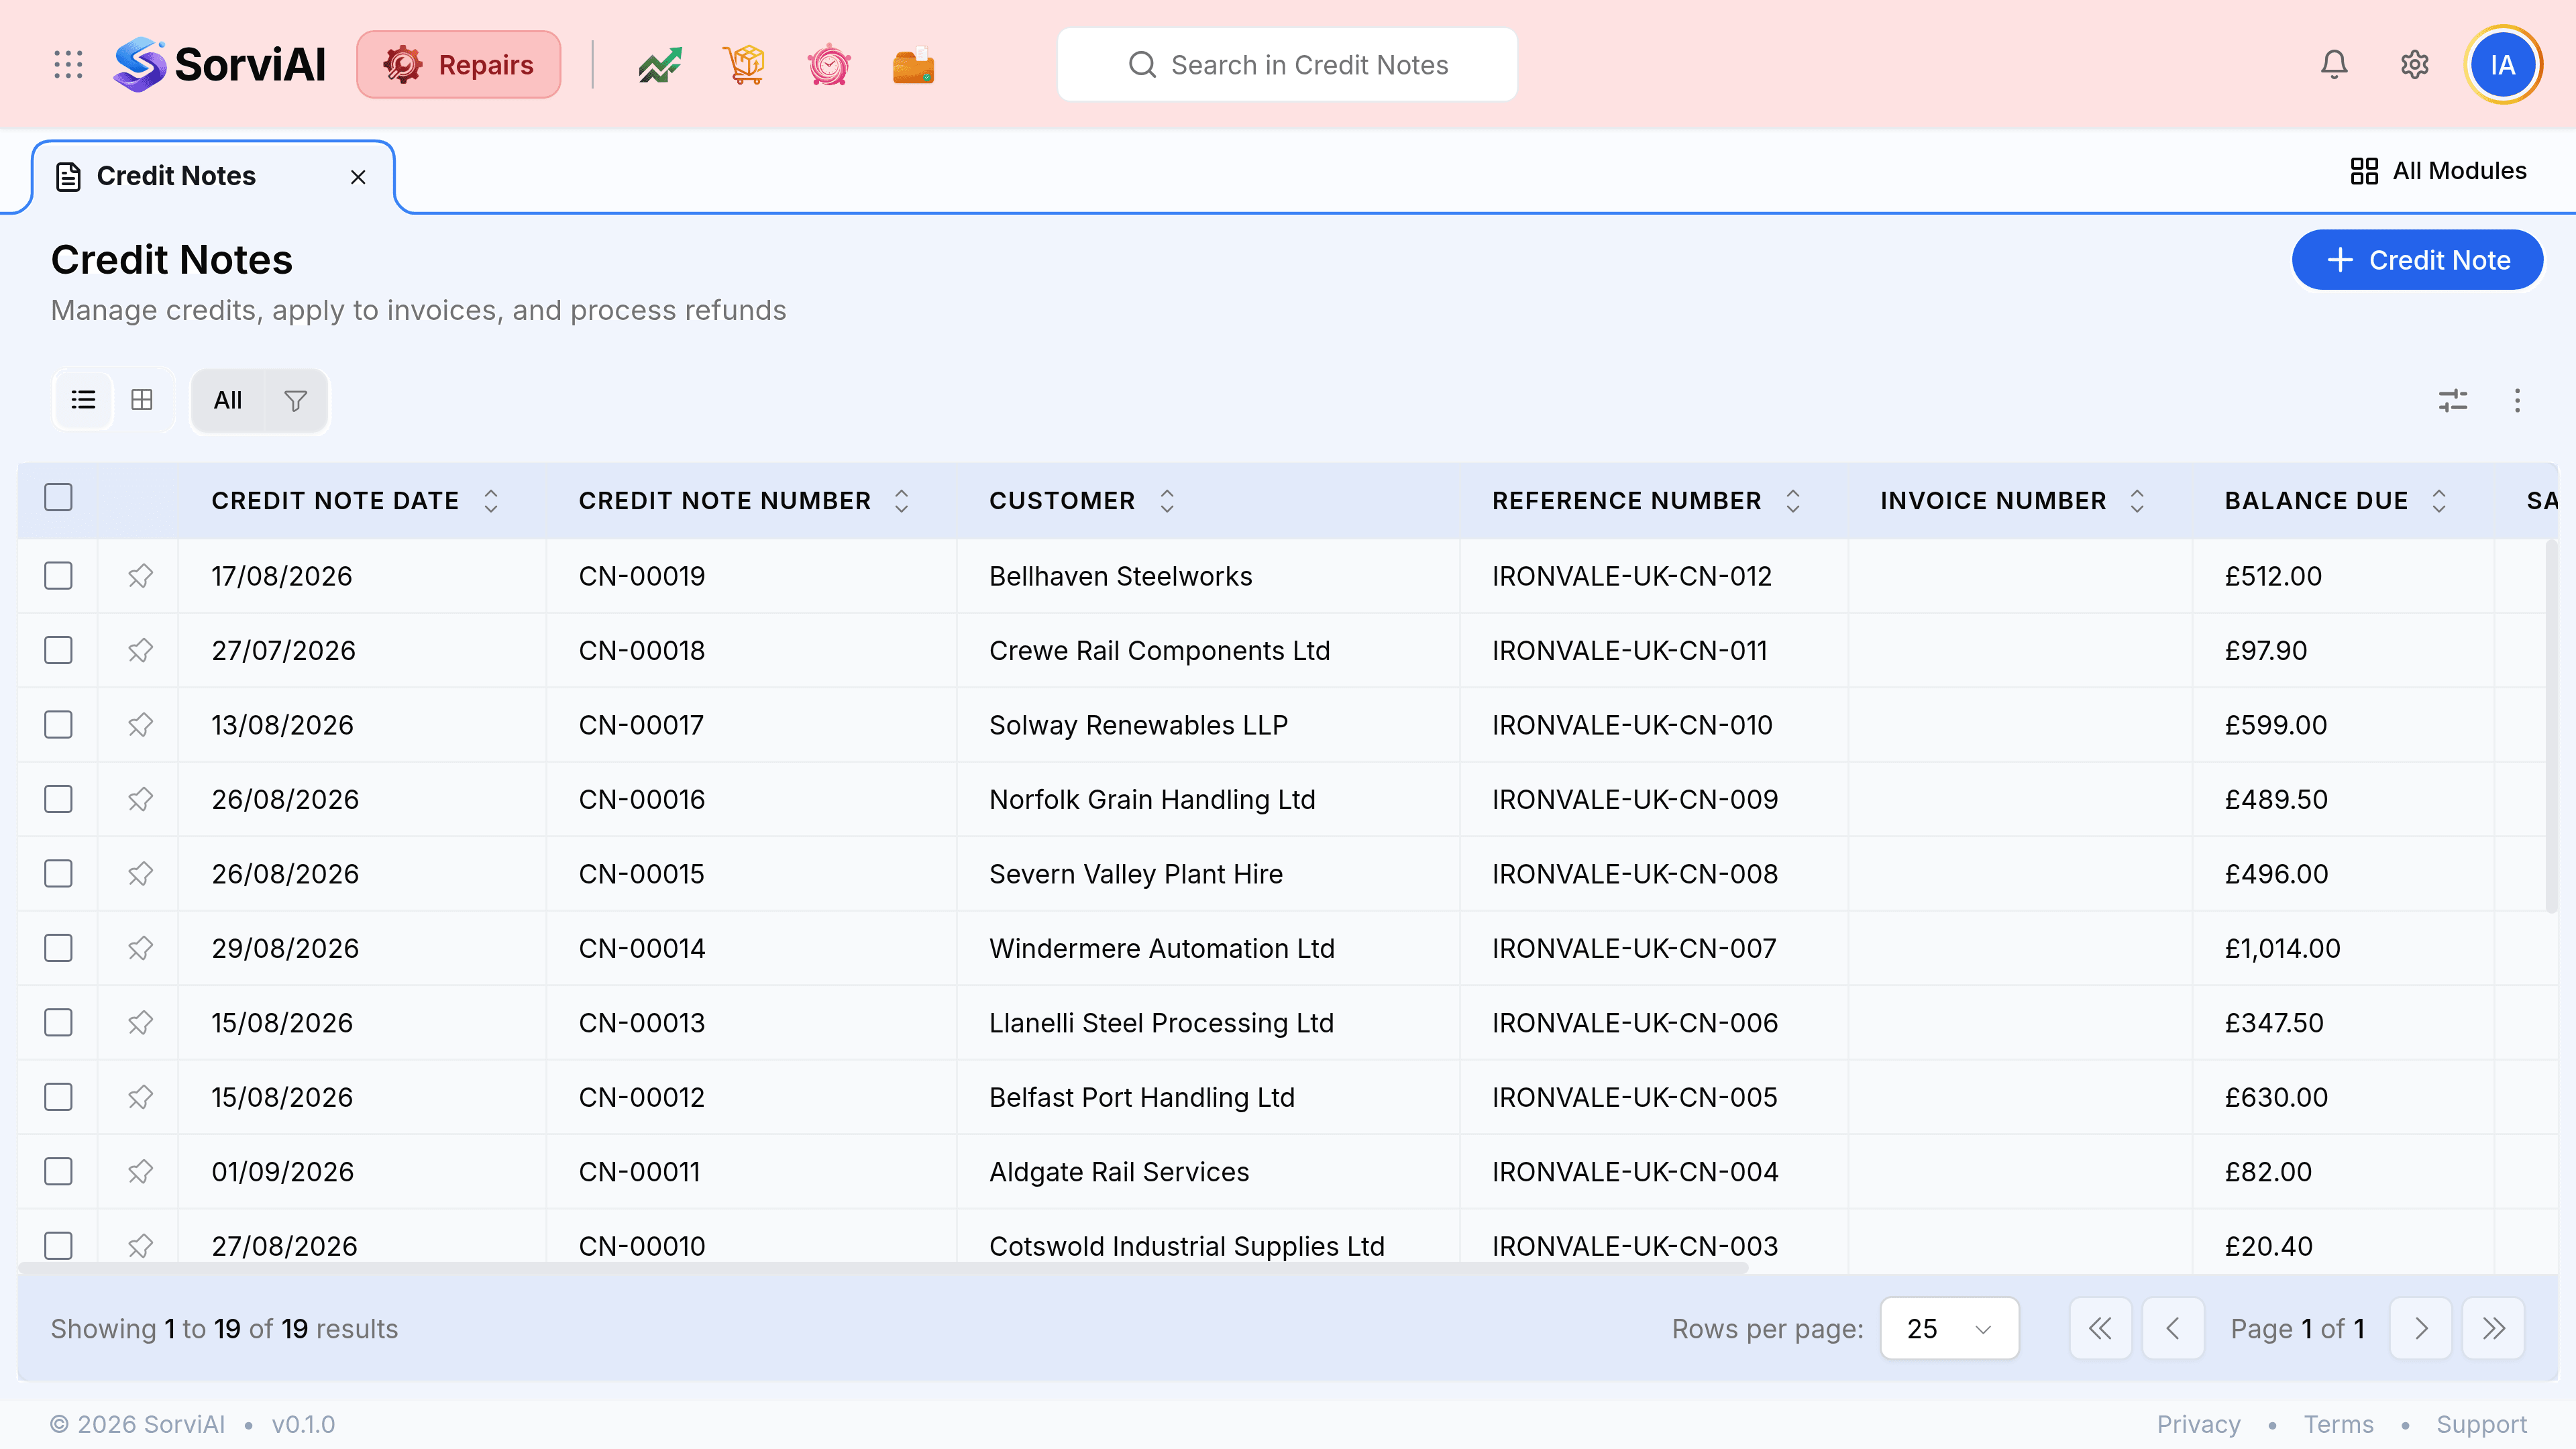Select the Solway Renewables LLP row checkbox
Screen dimensions: 2576x1449
pyautogui.click(x=59, y=725)
